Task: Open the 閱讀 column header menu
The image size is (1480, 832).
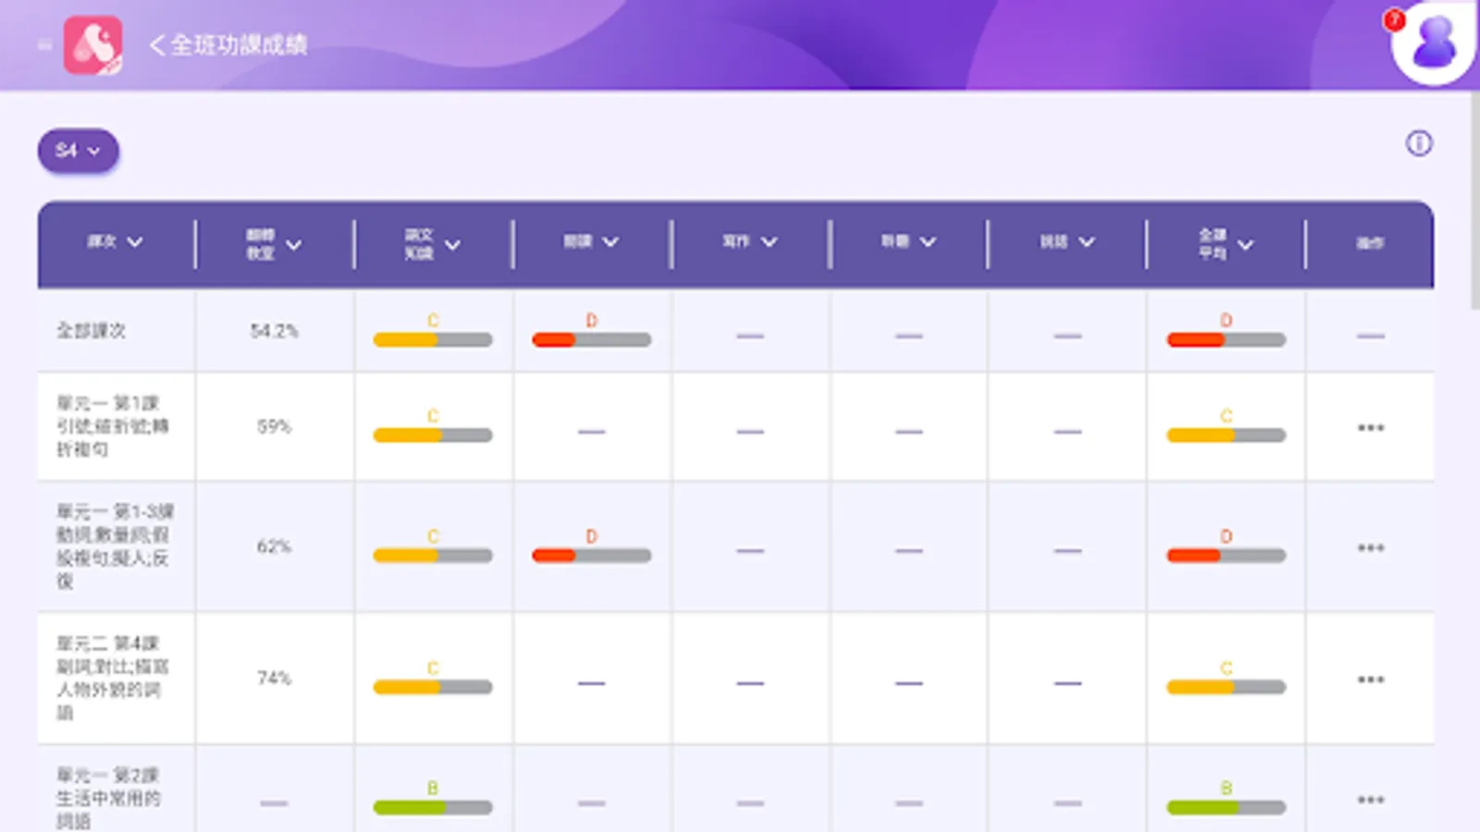Action: click(611, 241)
